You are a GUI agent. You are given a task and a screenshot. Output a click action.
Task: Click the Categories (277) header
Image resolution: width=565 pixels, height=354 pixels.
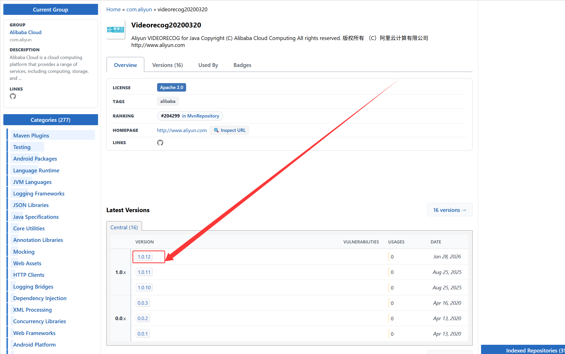pyautogui.click(x=51, y=120)
